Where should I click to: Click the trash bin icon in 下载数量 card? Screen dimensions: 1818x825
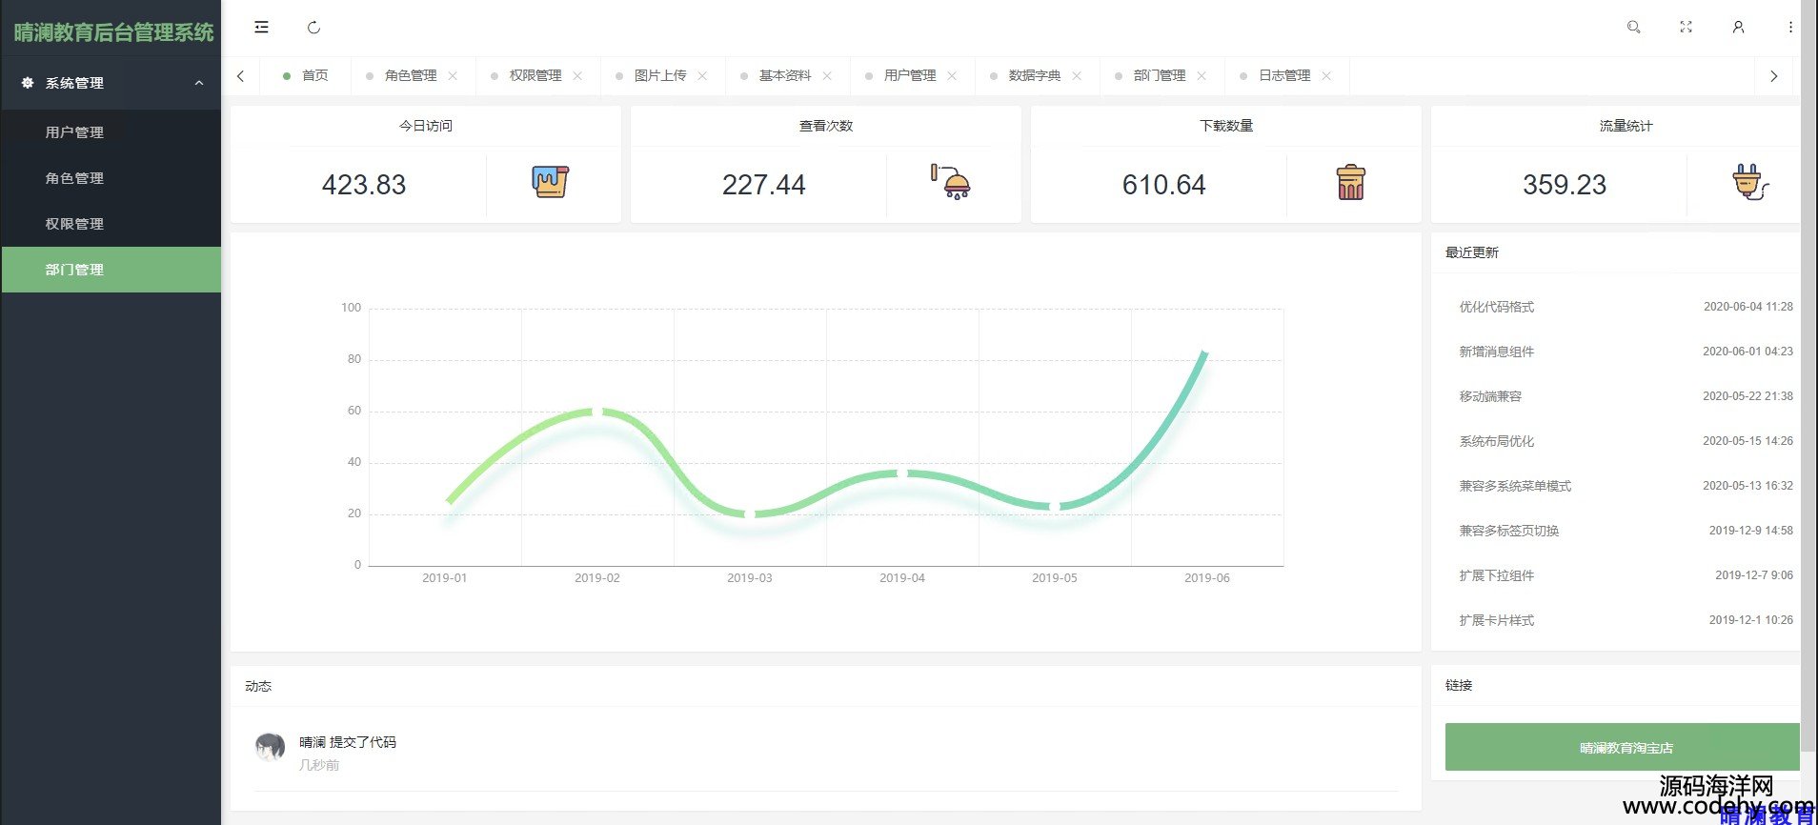(1350, 182)
